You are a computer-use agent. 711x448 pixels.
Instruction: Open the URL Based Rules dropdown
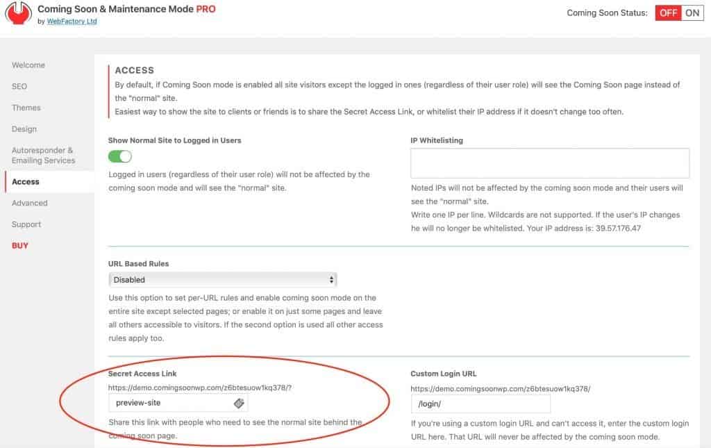(x=223, y=280)
